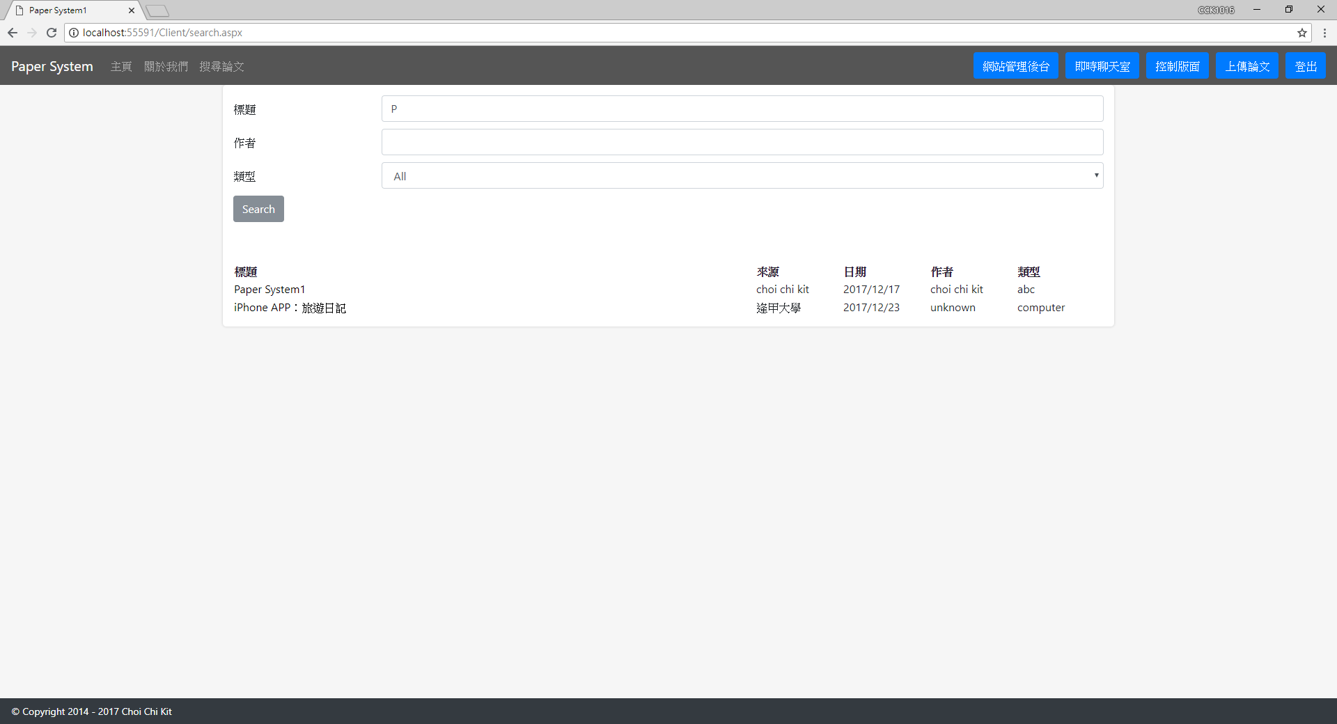Click the site information icon in address bar
Screen dimensions: 1337x724
point(74,33)
